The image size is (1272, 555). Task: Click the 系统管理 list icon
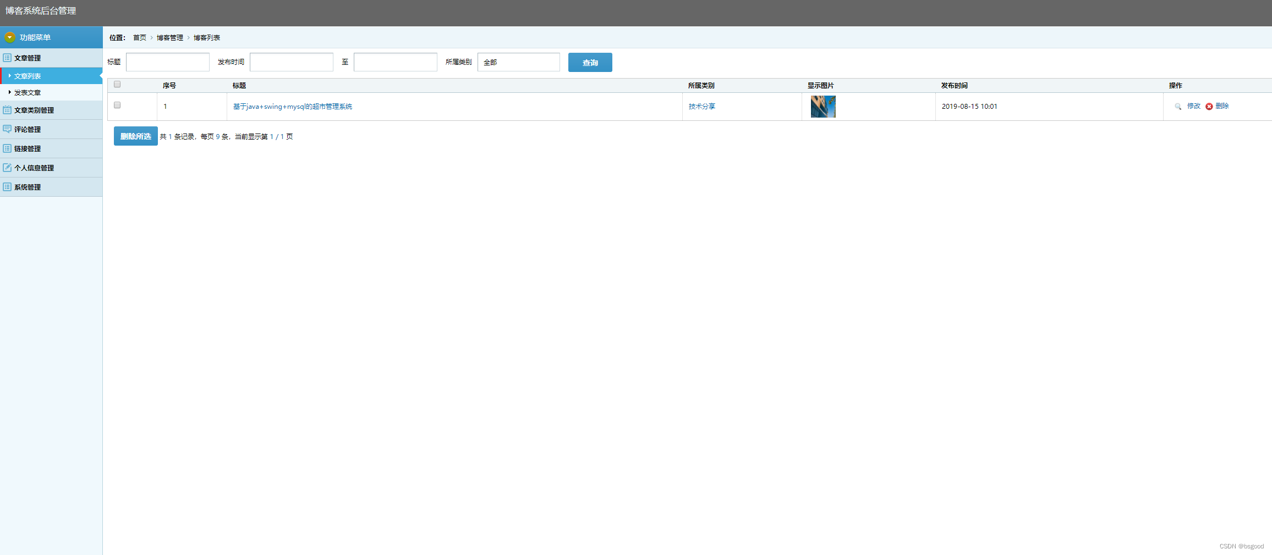click(7, 187)
